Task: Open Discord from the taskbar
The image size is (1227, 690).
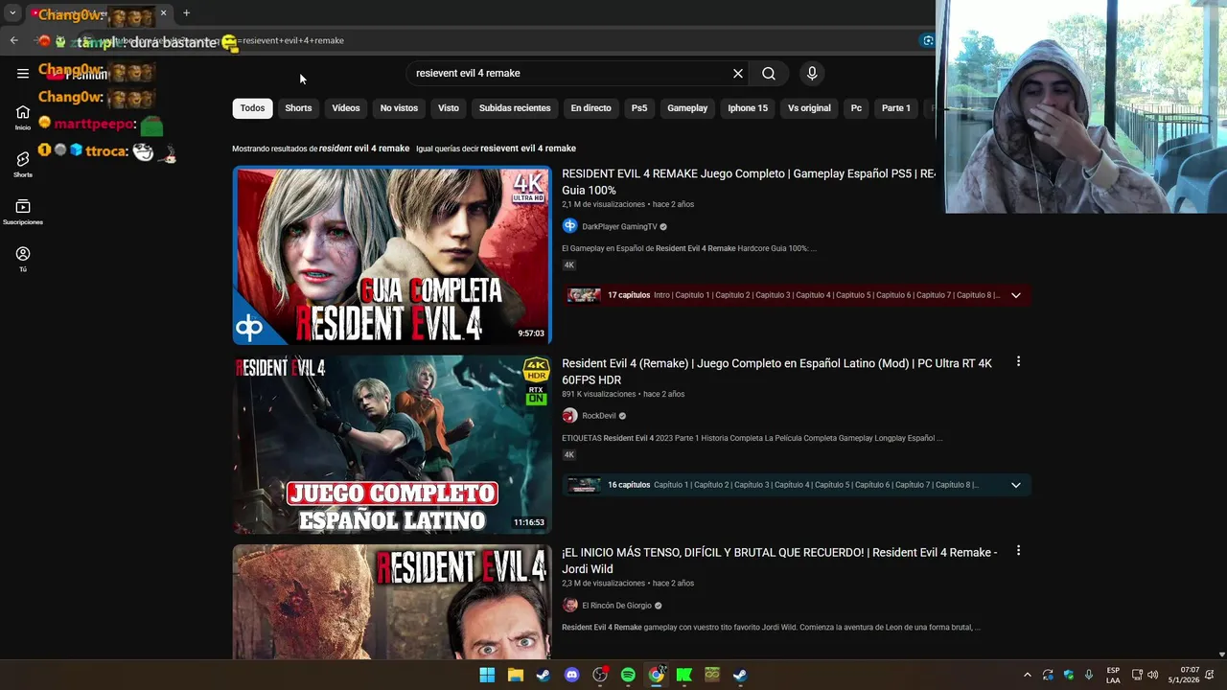Action: click(572, 675)
